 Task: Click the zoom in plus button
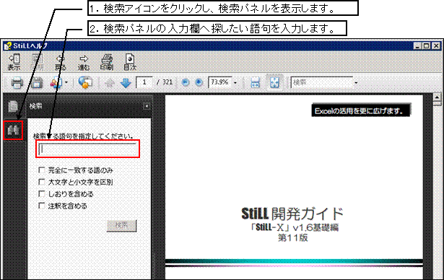pos(199,82)
